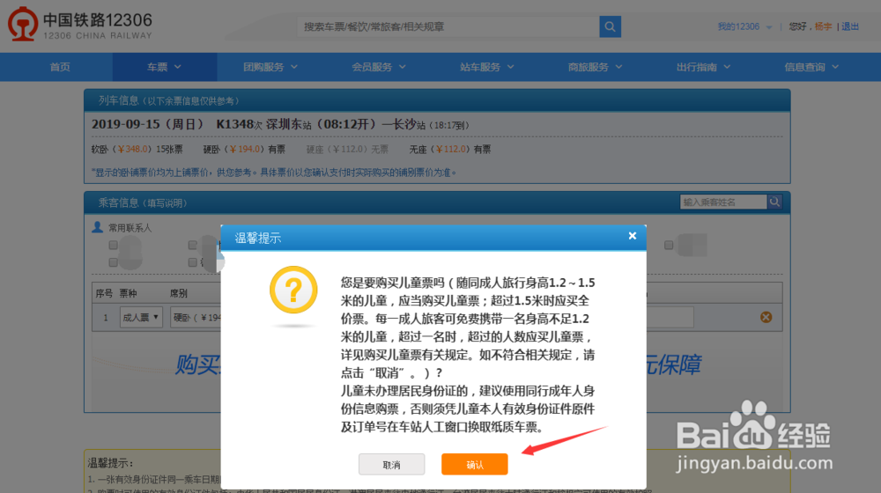
Task: Click the 无座 ¥112.0 有票 text
Action: click(450, 150)
